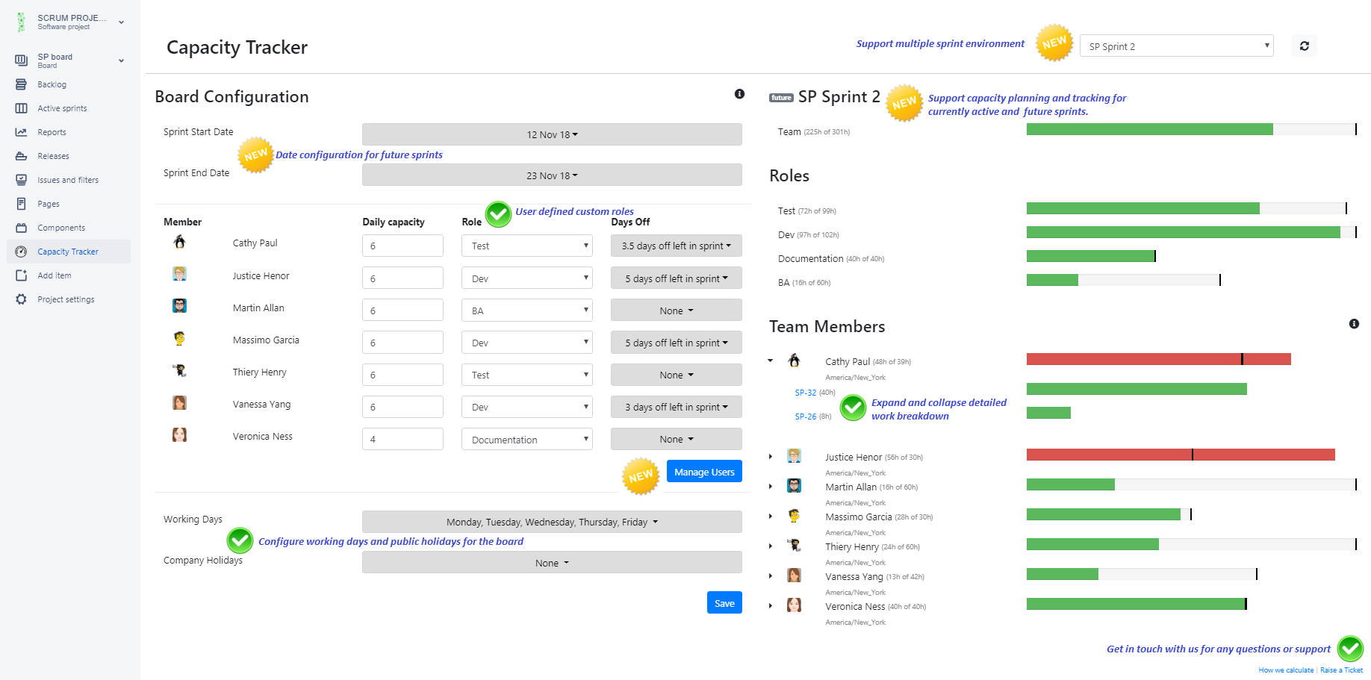Expand Martin Allan's work breakdown
This screenshot has width=1371, height=680.
[x=771, y=486]
